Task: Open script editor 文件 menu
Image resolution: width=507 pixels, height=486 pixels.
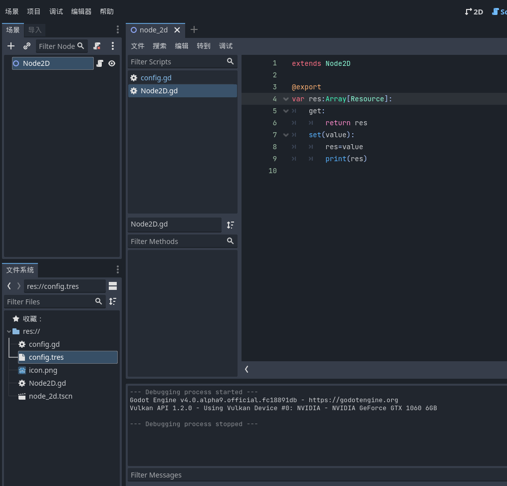Action: coord(138,46)
